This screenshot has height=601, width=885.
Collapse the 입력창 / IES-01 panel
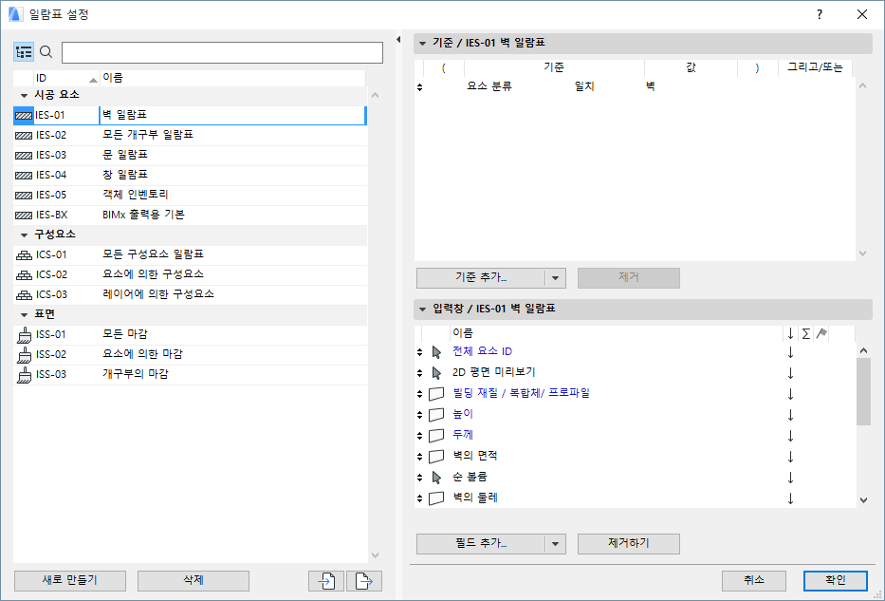422,310
